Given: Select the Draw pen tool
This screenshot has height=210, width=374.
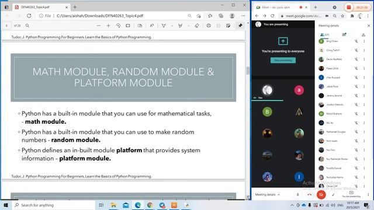Looking at the screenshot, I should coord(164,26).
